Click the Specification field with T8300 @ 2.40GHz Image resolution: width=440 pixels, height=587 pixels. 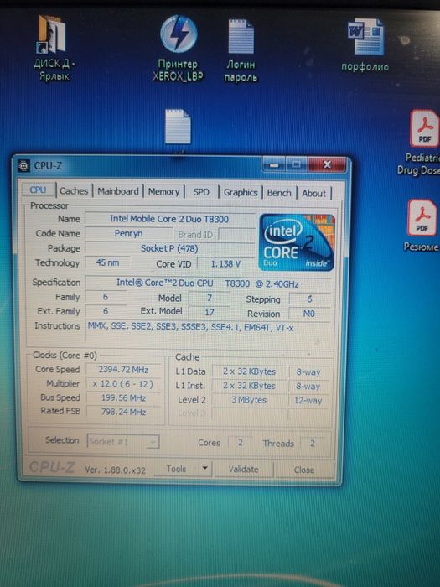208,283
